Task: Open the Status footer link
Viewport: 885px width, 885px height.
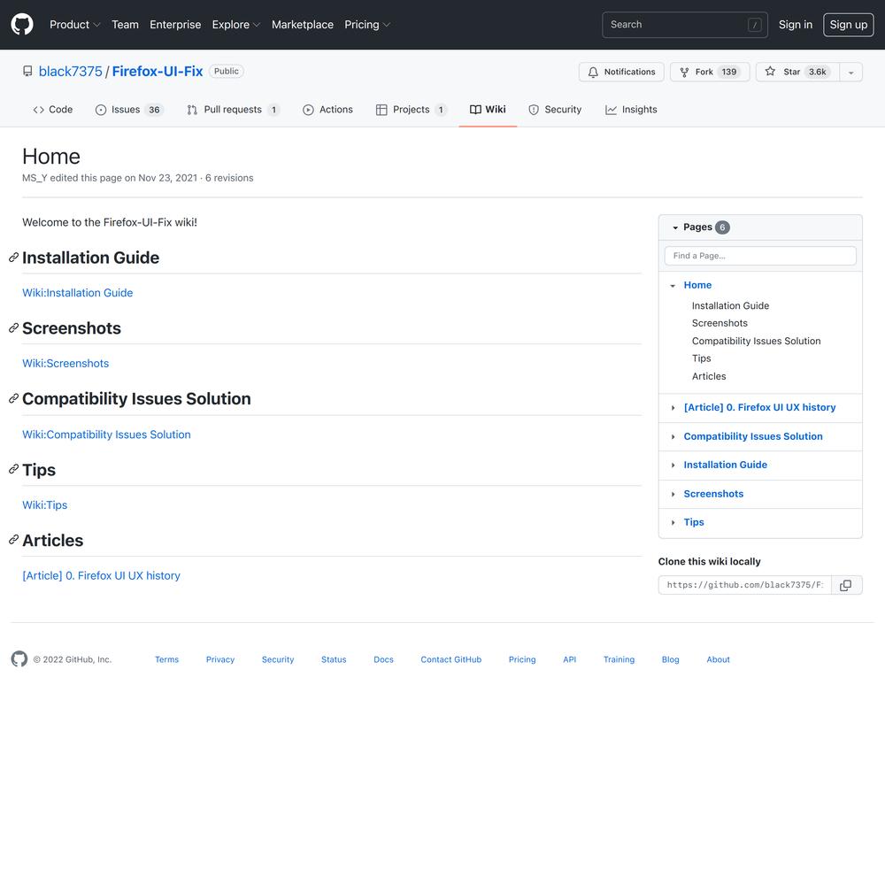Action: coord(334,659)
